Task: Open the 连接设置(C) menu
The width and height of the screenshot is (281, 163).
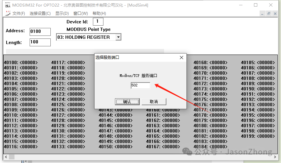Action: (40, 13)
